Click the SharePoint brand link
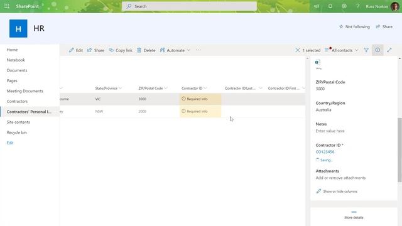402x226 pixels. coord(27,6)
